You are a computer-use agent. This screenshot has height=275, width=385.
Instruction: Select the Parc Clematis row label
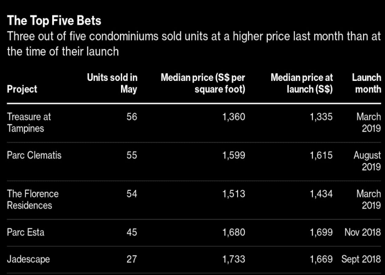tap(34, 156)
